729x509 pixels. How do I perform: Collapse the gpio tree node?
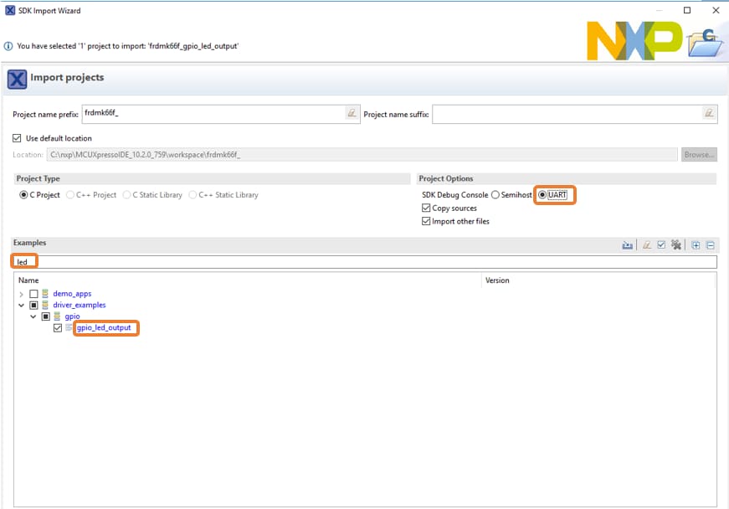[33, 316]
